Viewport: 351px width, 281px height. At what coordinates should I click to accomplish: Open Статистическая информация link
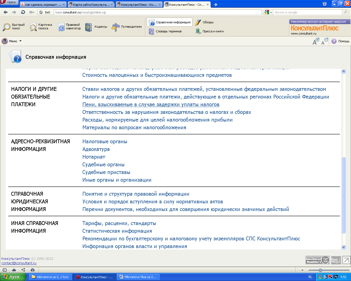pos(117,231)
